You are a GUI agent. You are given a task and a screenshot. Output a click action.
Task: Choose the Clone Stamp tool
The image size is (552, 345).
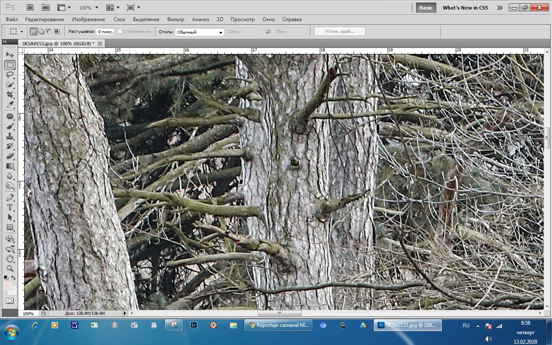point(10,136)
